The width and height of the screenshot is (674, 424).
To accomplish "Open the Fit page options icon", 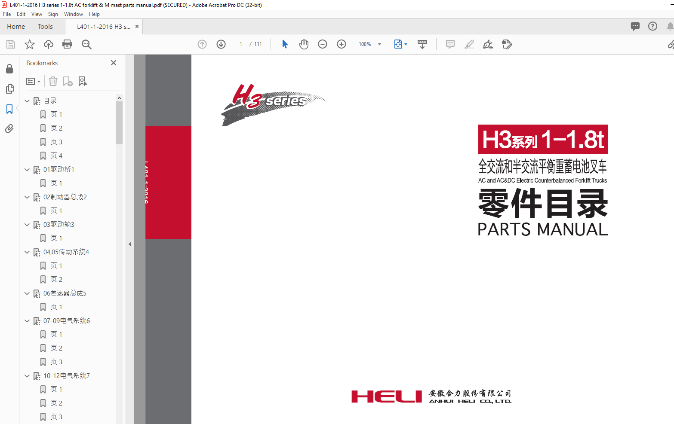I will click(x=398, y=44).
